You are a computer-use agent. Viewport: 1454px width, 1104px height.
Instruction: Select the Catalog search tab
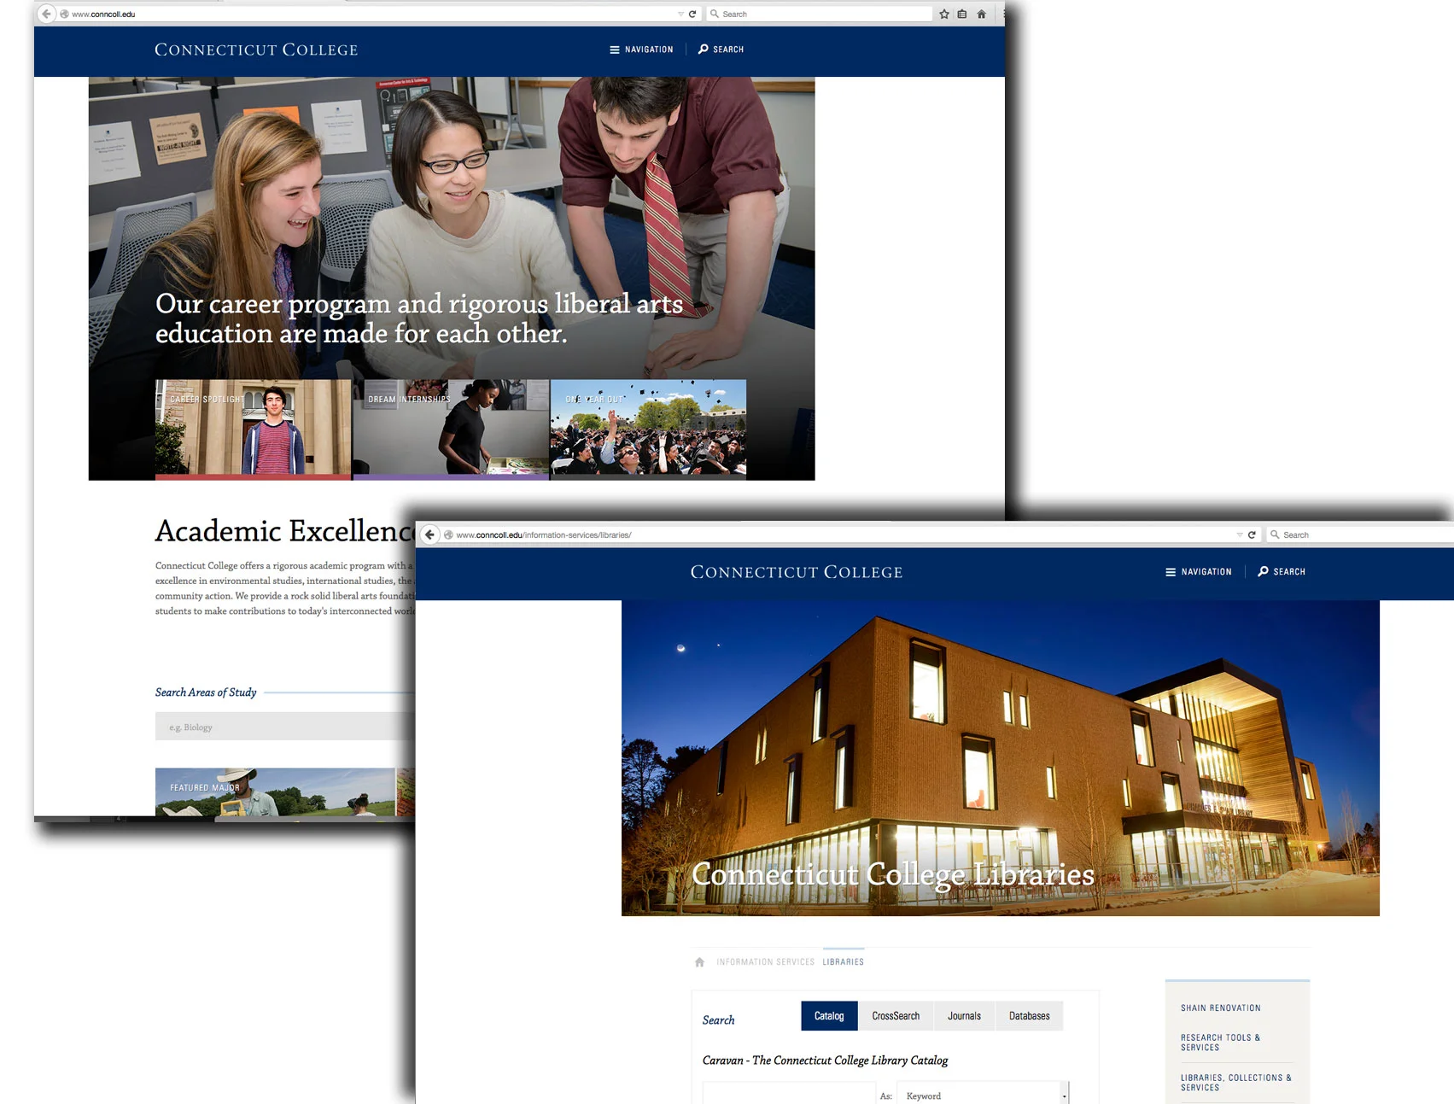coord(829,1016)
